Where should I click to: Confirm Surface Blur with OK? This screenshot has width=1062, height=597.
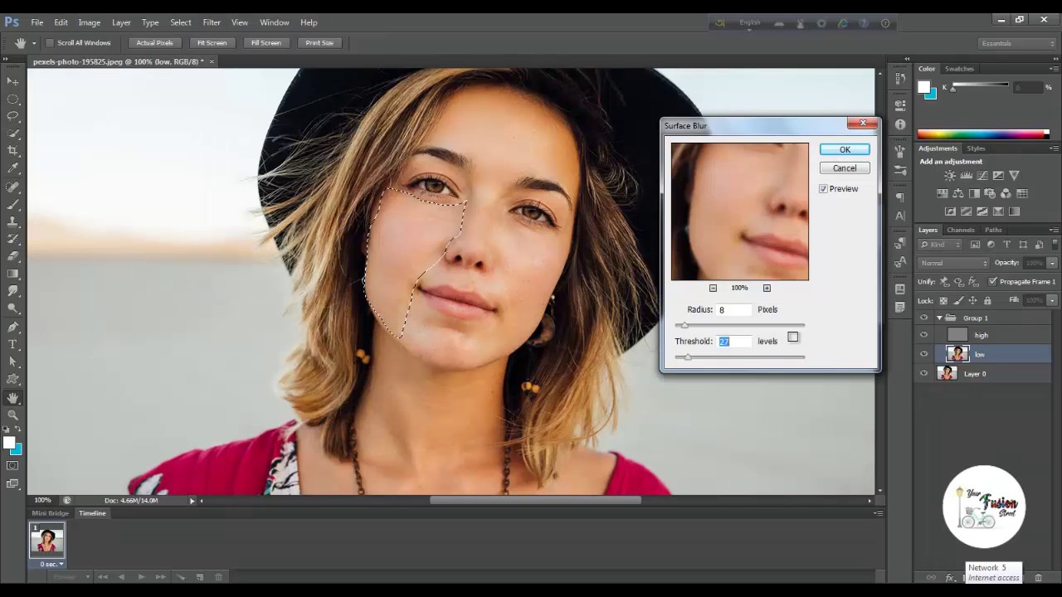845,150
